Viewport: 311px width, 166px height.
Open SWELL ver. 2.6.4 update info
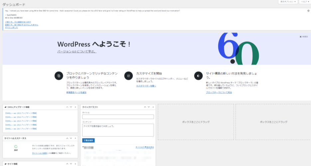point(21,117)
